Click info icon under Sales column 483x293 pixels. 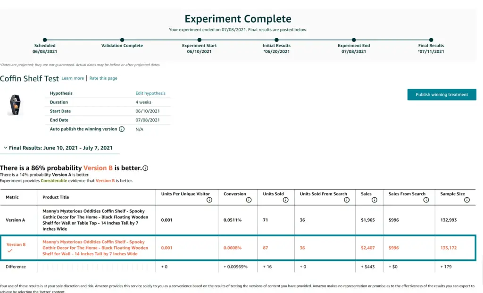click(375, 200)
